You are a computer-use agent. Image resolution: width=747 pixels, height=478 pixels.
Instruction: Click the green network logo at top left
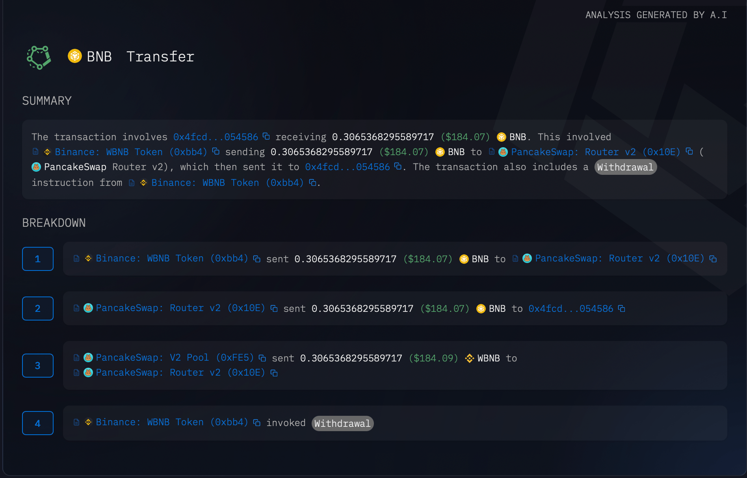click(x=39, y=57)
